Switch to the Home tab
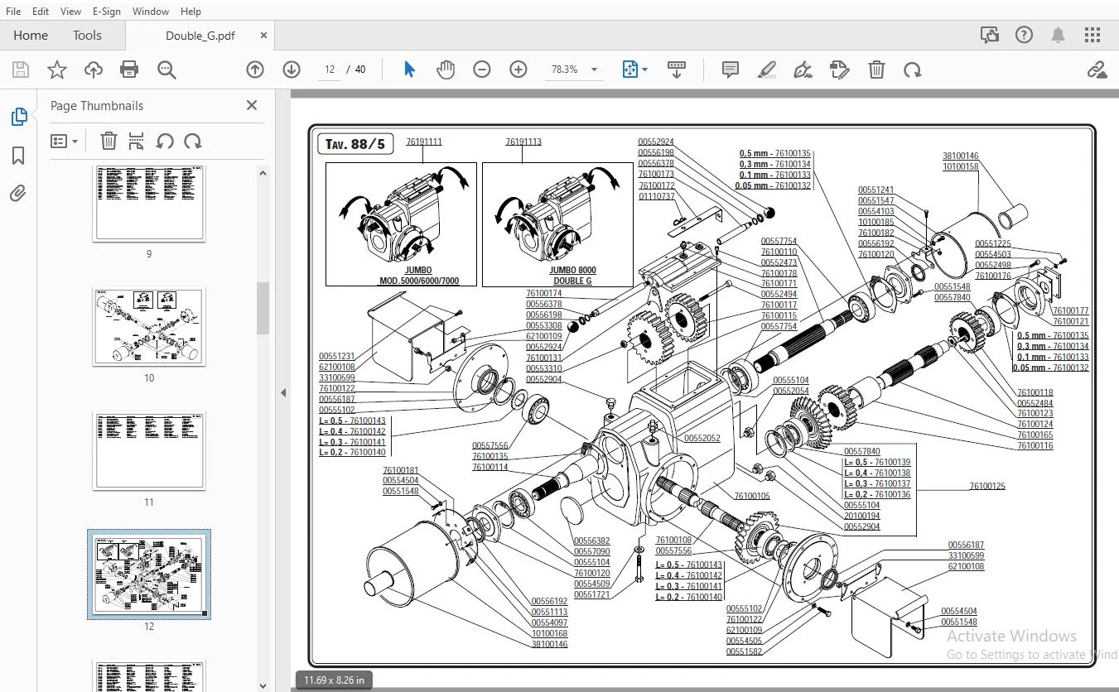The image size is (1119, 692). pyautogui.click(x=31, y=35)
